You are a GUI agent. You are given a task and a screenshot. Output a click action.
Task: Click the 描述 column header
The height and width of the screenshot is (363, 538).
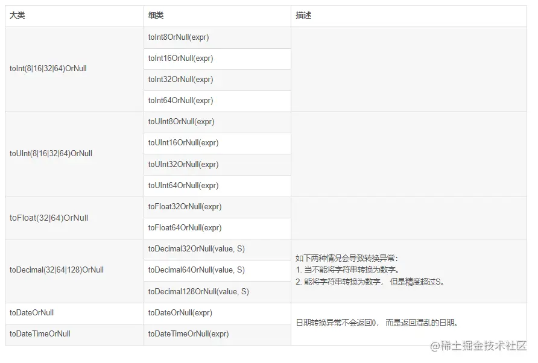coord(409,16)
